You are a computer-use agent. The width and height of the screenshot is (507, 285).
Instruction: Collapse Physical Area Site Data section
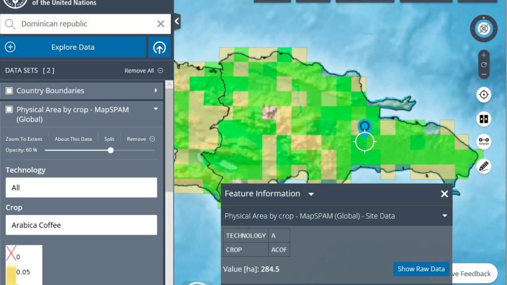click(445, 215)
